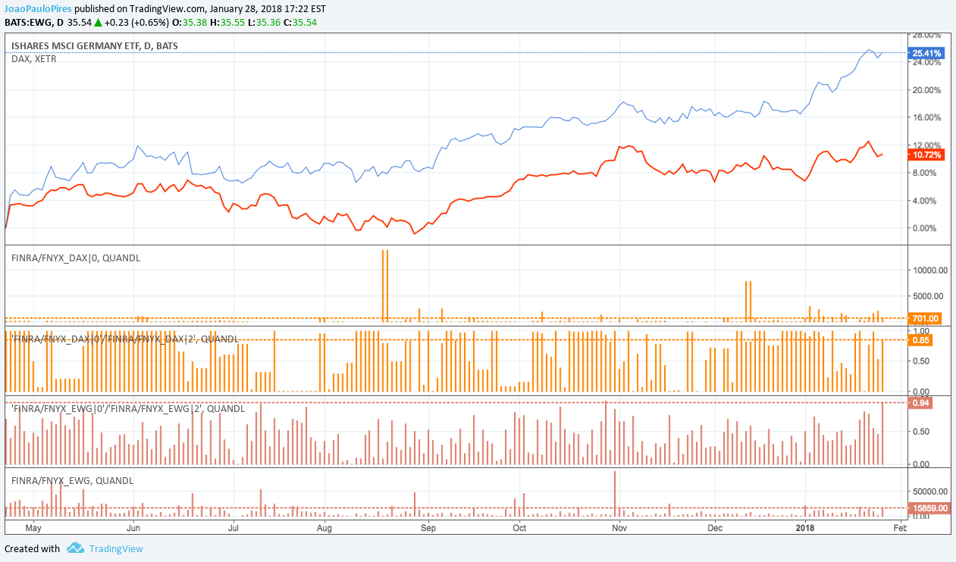Viewport: 956px width, 562px height.
Task: Click the green up-arrow price change icon
Action: click(x=99, y=22)
